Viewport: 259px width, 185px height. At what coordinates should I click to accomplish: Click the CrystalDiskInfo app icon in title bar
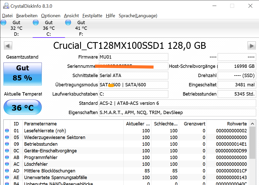6,6
